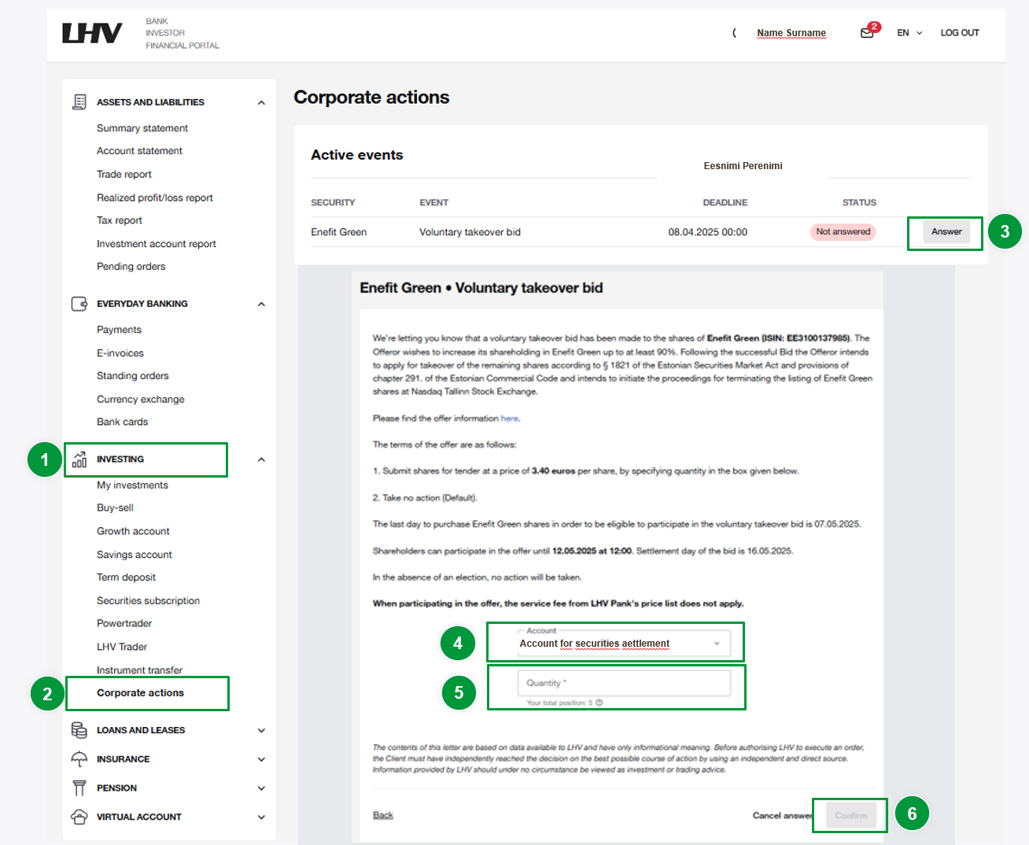Click the Assets and Liabilities document icon
Screen dimensions: 1029x845
tap(79, 102)
